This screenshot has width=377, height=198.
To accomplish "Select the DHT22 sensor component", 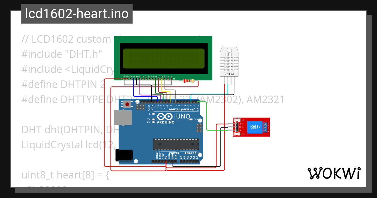I will (230, 62).
